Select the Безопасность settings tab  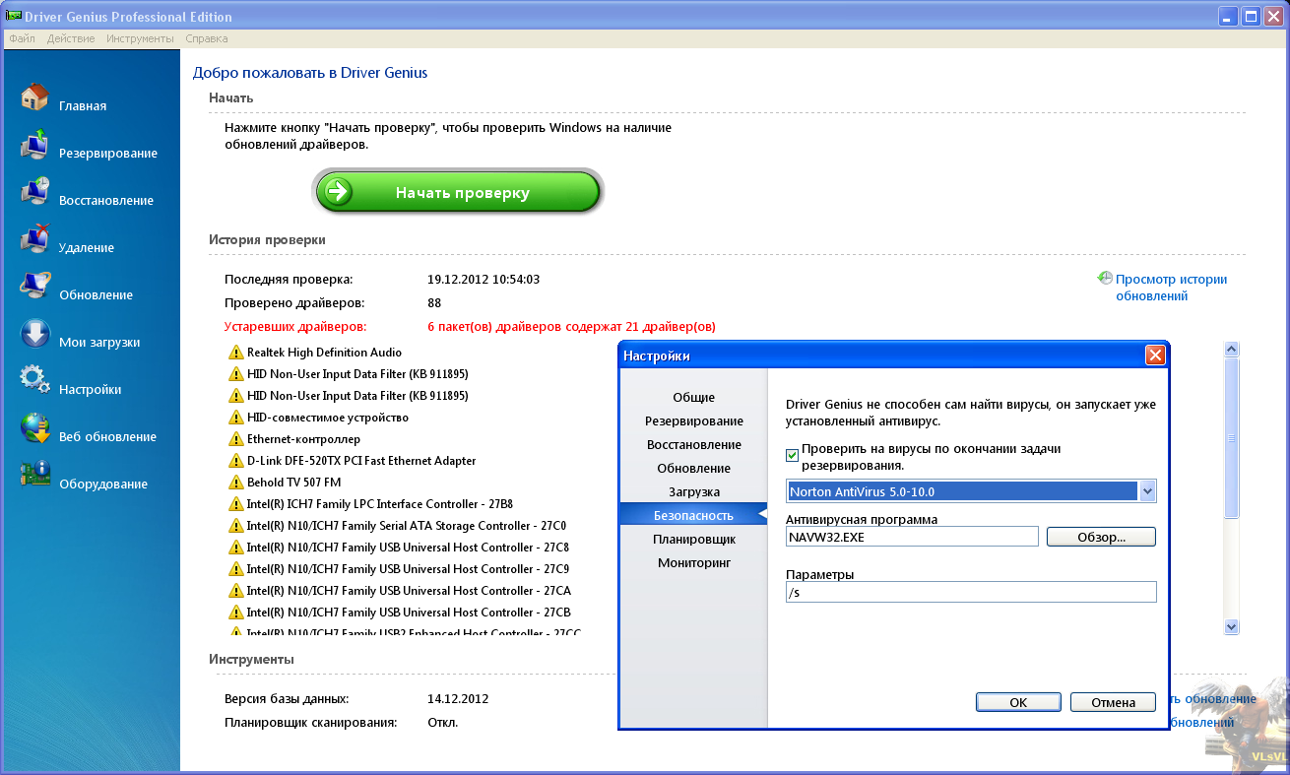(694, 515)
